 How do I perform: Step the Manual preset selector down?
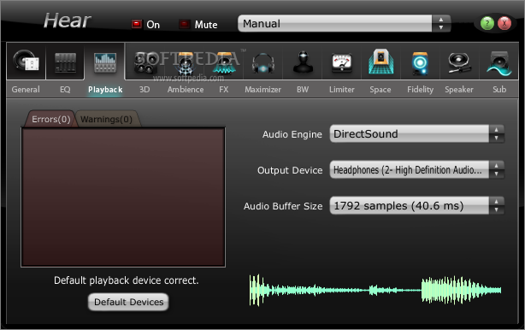441,27
